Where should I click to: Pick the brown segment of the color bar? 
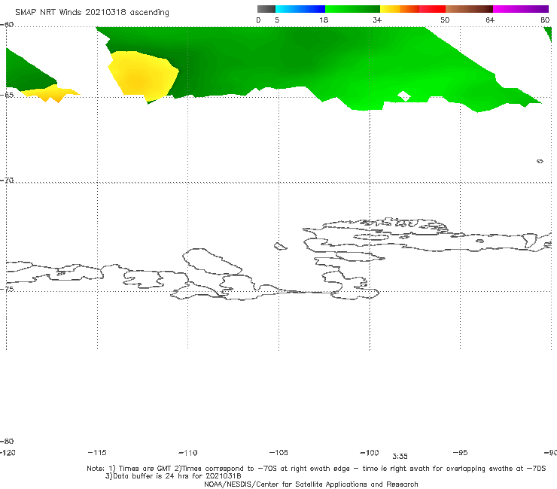click(x=469, y=9)
